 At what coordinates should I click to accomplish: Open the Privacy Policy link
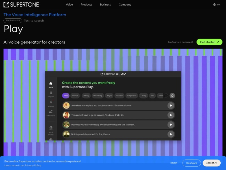click(x=33, y=165)
